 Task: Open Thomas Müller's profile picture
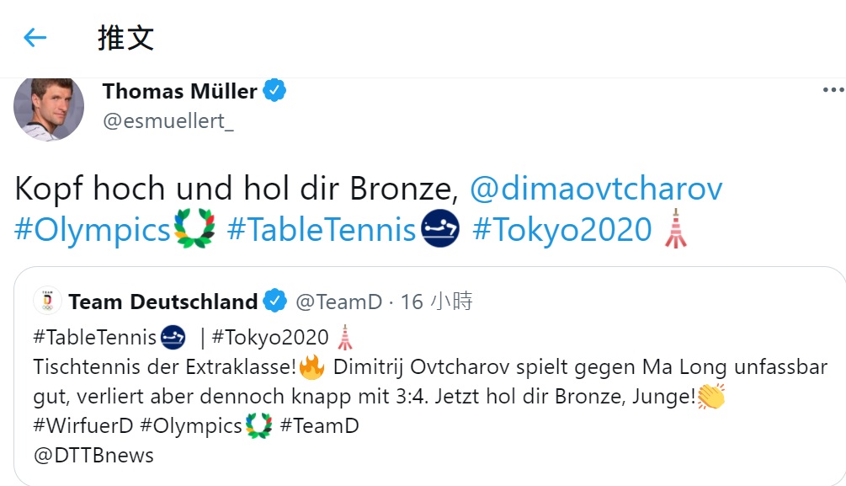(x=49, y=106)
